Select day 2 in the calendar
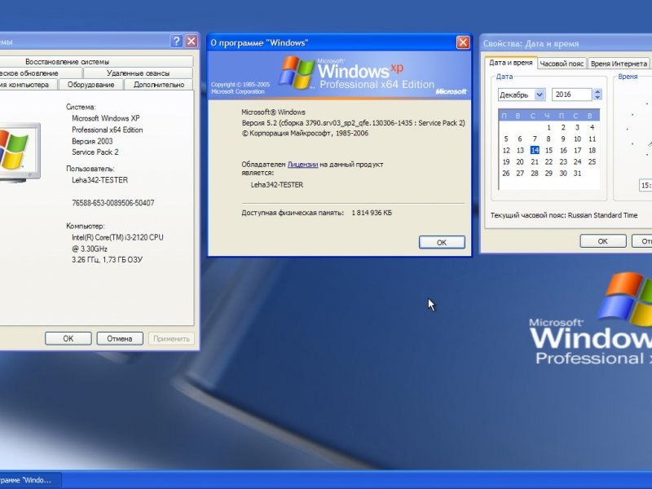The image size is (652, 489). [563, 128]
